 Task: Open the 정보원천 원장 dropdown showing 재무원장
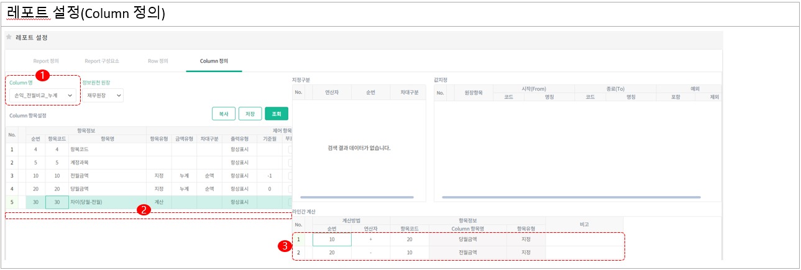point(103,96)
